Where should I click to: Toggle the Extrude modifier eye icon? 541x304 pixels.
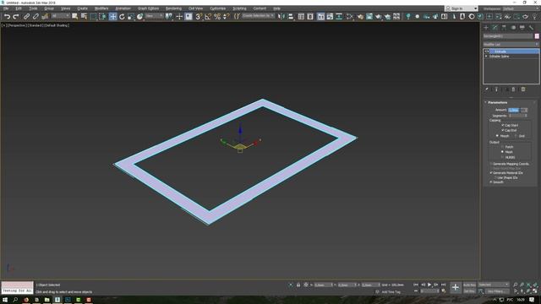487,52
